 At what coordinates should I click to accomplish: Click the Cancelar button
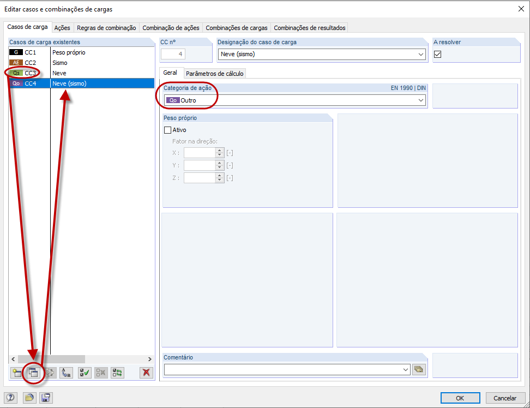tap(505, 398)
